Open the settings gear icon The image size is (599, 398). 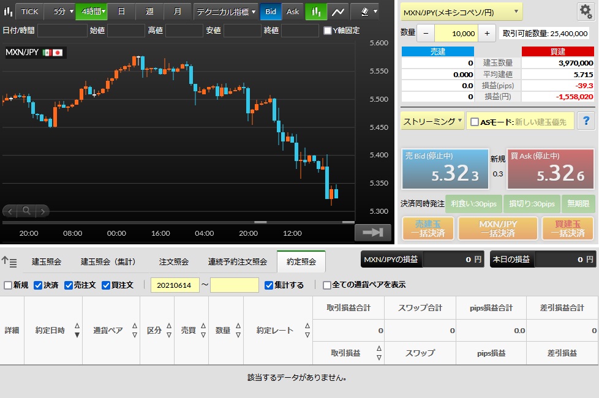[x=586, y=11]
